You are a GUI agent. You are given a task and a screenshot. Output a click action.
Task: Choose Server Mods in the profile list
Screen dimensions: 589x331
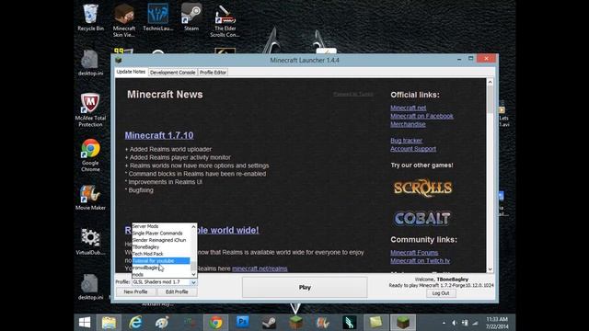point(161,226)
